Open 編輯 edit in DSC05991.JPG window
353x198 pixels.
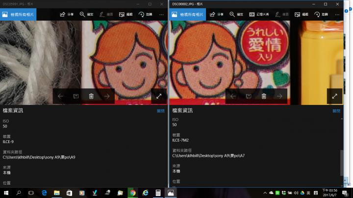point(126,14)
